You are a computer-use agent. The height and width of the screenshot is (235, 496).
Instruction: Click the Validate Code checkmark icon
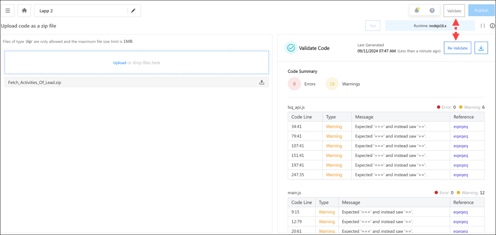(291, 48)
